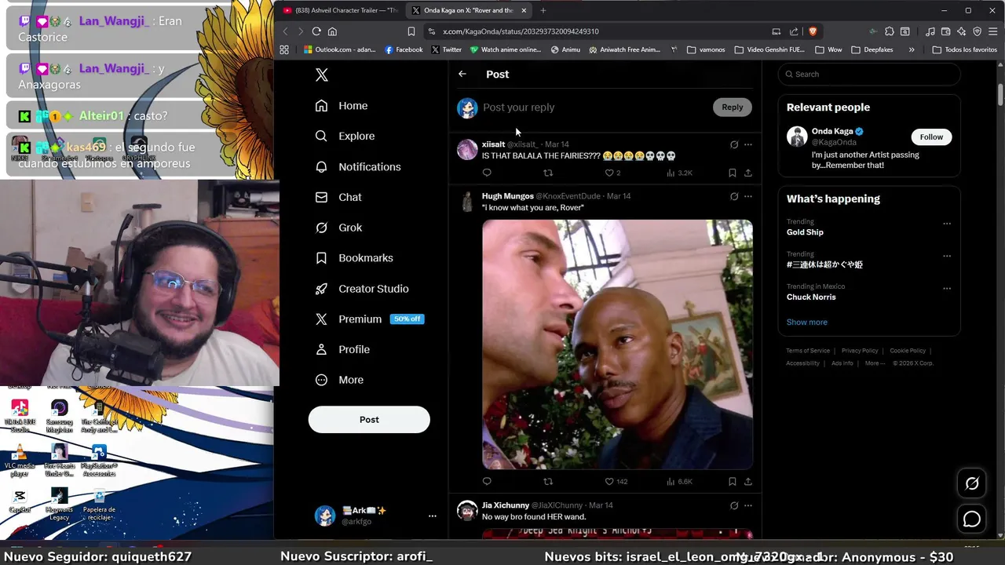Screen dimensions: 1005x565
Task: Like Hugh Mungos' post with 142 likes
Action: [x=616, y=481]
